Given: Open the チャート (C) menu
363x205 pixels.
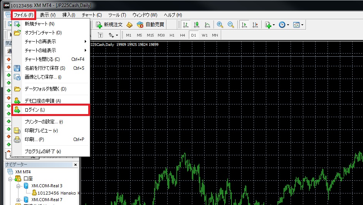Looking at the screenshot, I should (x=92, y=15).
